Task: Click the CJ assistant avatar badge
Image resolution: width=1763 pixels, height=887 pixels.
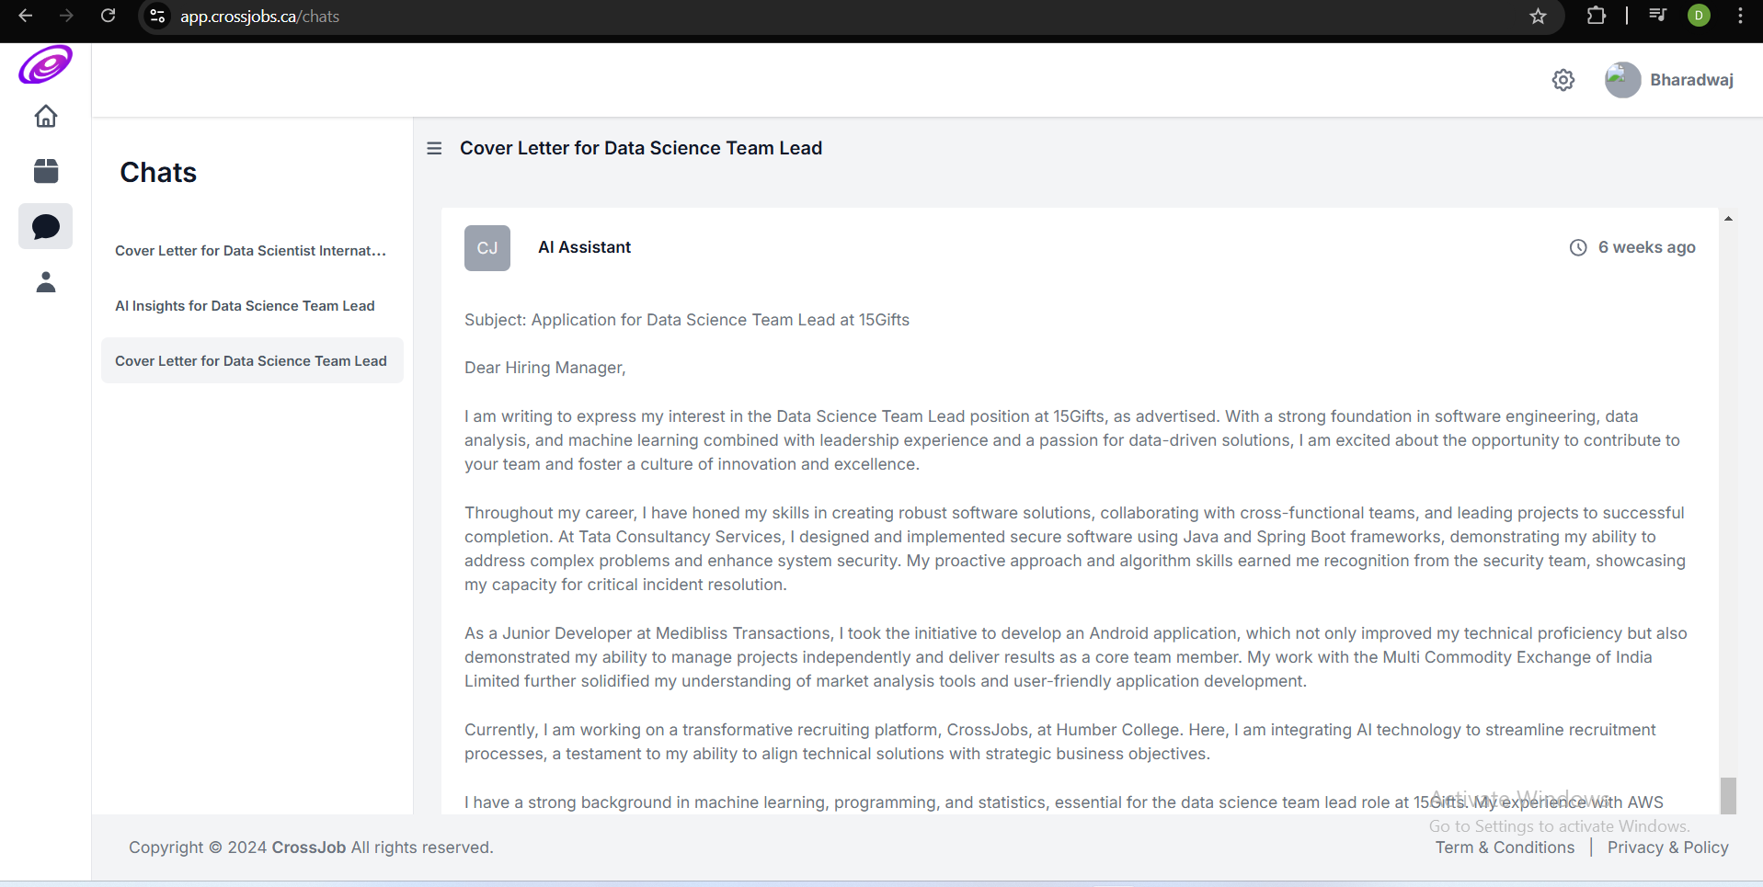Action: 487,248
